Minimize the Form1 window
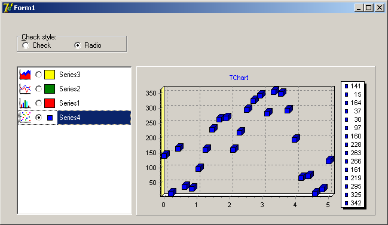The width and height of the screenshot is (388, 225). [359, 8]
